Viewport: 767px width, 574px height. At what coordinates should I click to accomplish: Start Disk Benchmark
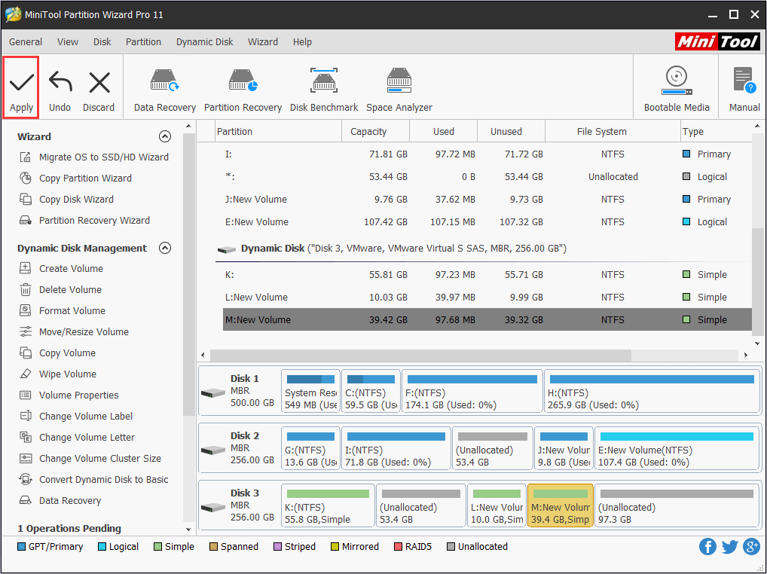click(x=324, y=91)
